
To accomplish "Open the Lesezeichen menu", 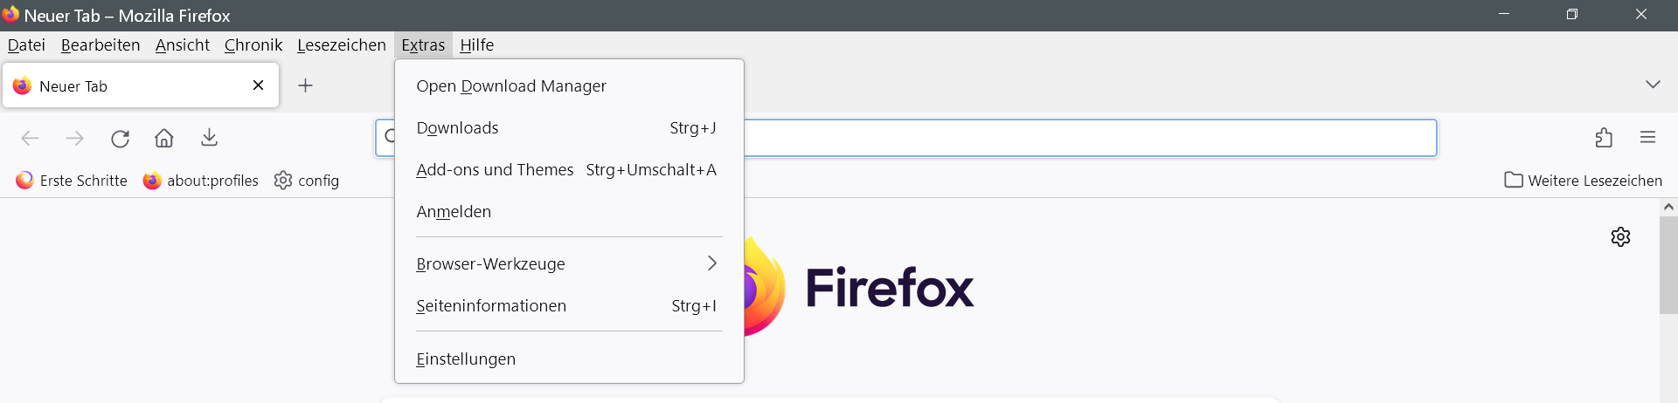I will pos(341,45).
